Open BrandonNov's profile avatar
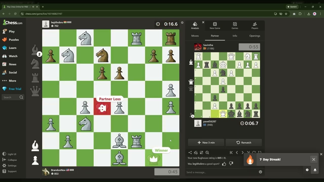This screenshot has width=324, height=182. [x=46, y=172]
